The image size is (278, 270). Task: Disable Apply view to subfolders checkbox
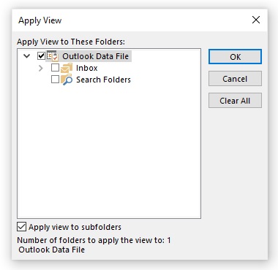tap(21, 227)
